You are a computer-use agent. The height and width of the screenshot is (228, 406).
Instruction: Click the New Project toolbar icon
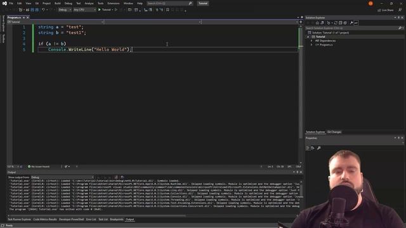(21, 9)
